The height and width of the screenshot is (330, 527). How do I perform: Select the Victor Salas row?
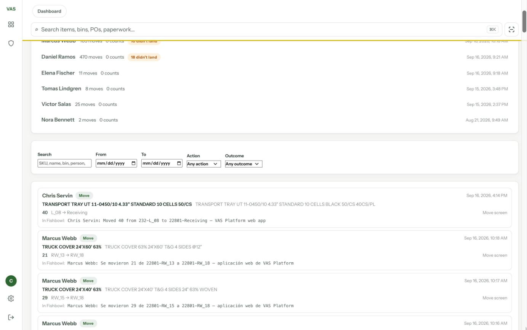coord(275,104)
